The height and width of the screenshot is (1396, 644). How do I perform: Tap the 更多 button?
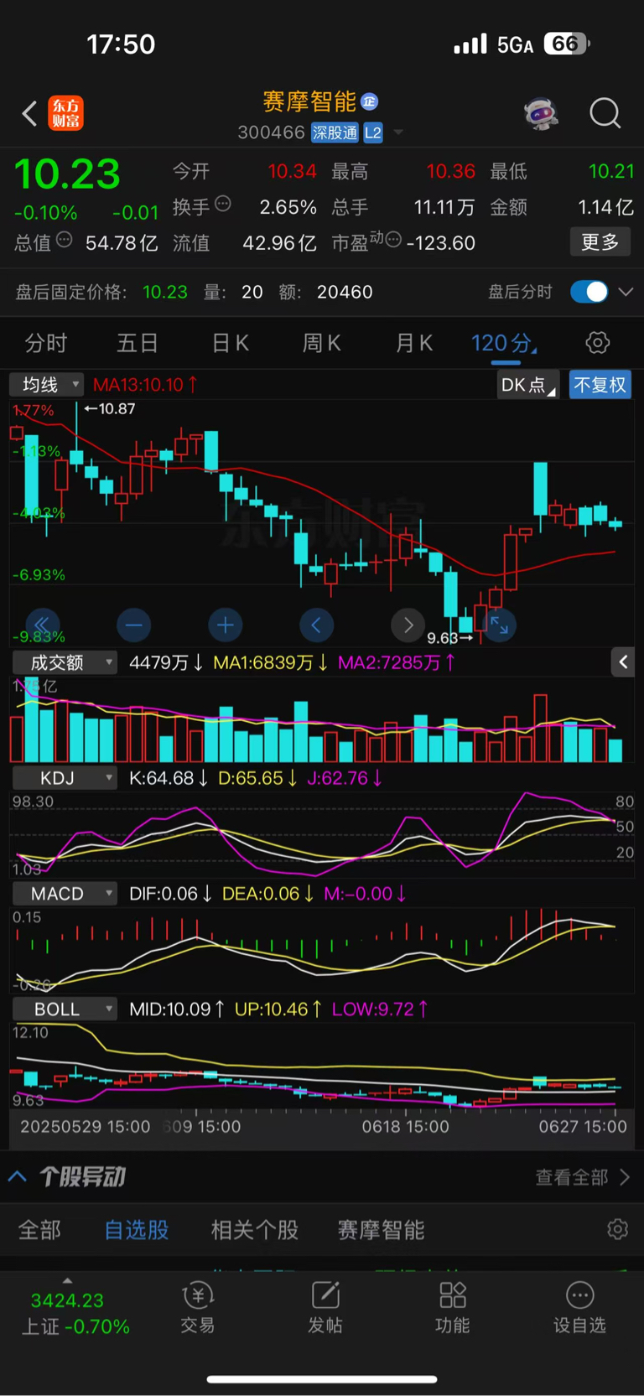[600, 242]
